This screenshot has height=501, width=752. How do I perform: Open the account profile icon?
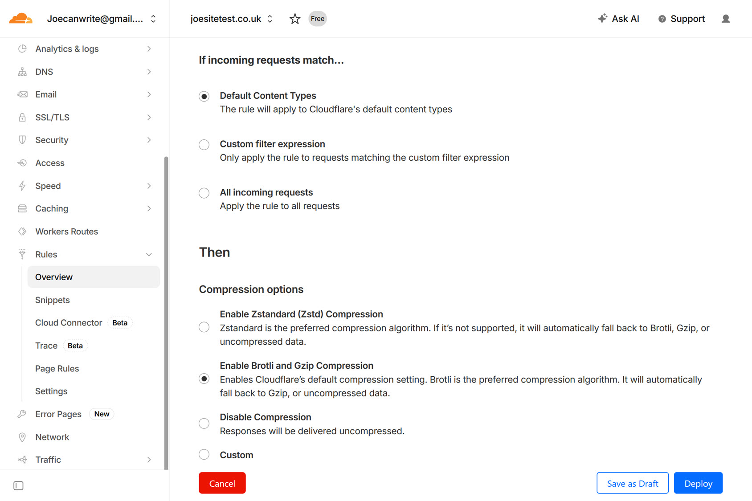point(726,19)
